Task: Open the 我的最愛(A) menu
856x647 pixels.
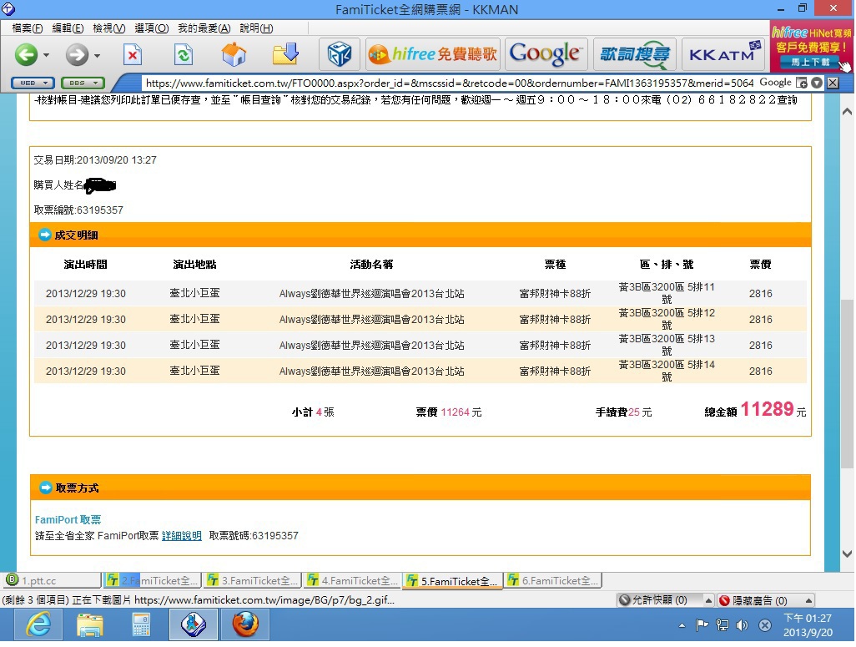Action: coord(204,28)
